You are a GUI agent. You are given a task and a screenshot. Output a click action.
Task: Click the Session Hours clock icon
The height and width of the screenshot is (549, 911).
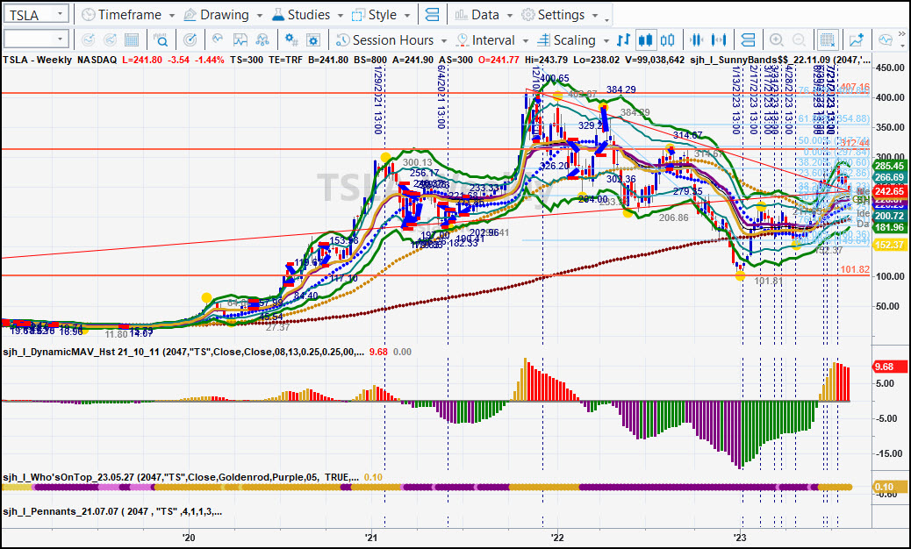[x=343, y=40]
